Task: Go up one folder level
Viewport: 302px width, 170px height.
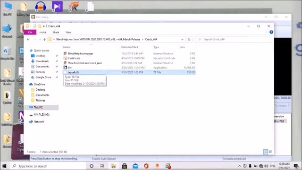Action: pyautogui.click(x=44, y=39)
